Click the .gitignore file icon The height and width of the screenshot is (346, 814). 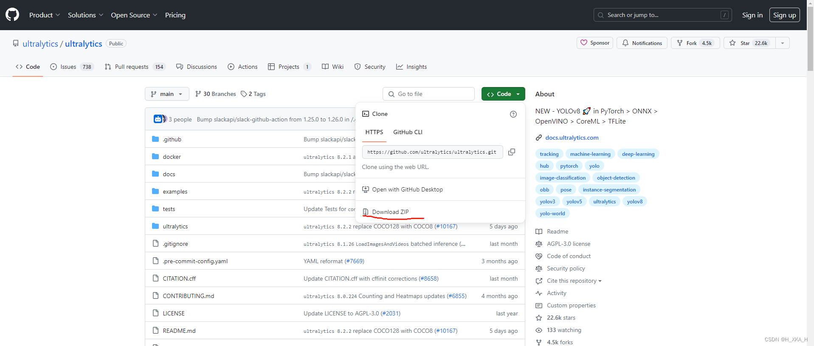[155, 244]
